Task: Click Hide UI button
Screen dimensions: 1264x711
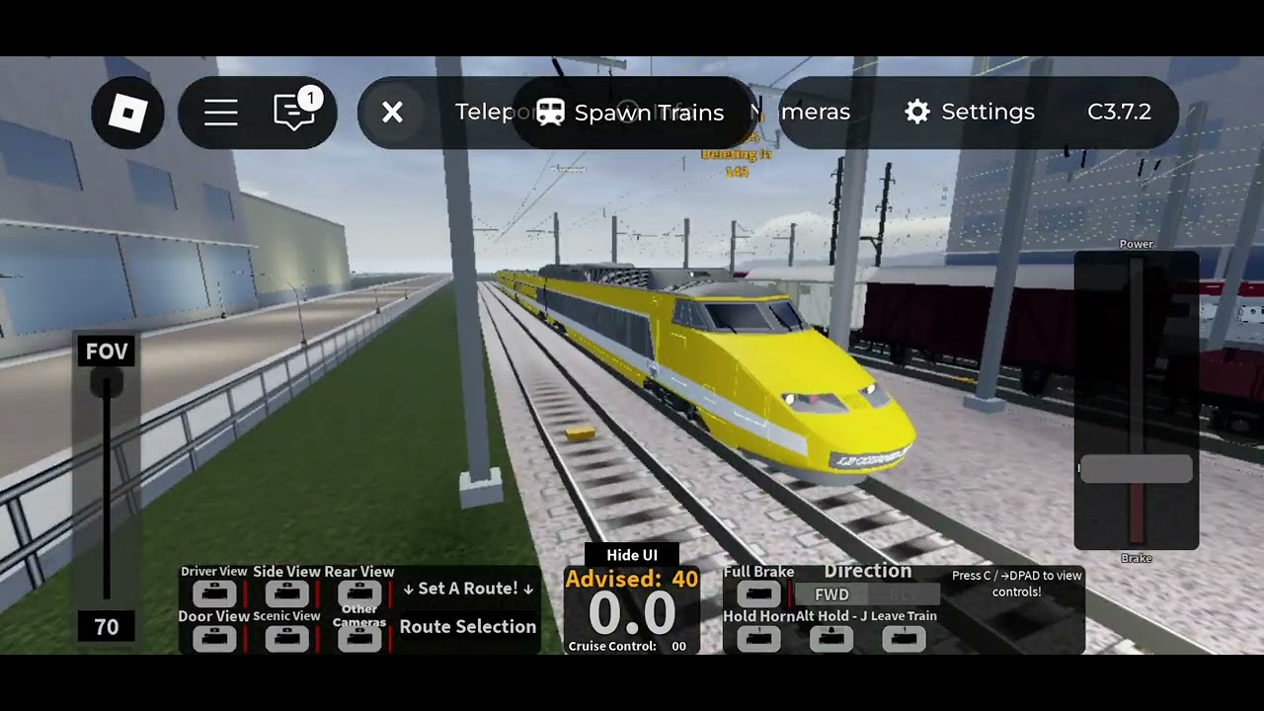Action: (x=632, y=555)
